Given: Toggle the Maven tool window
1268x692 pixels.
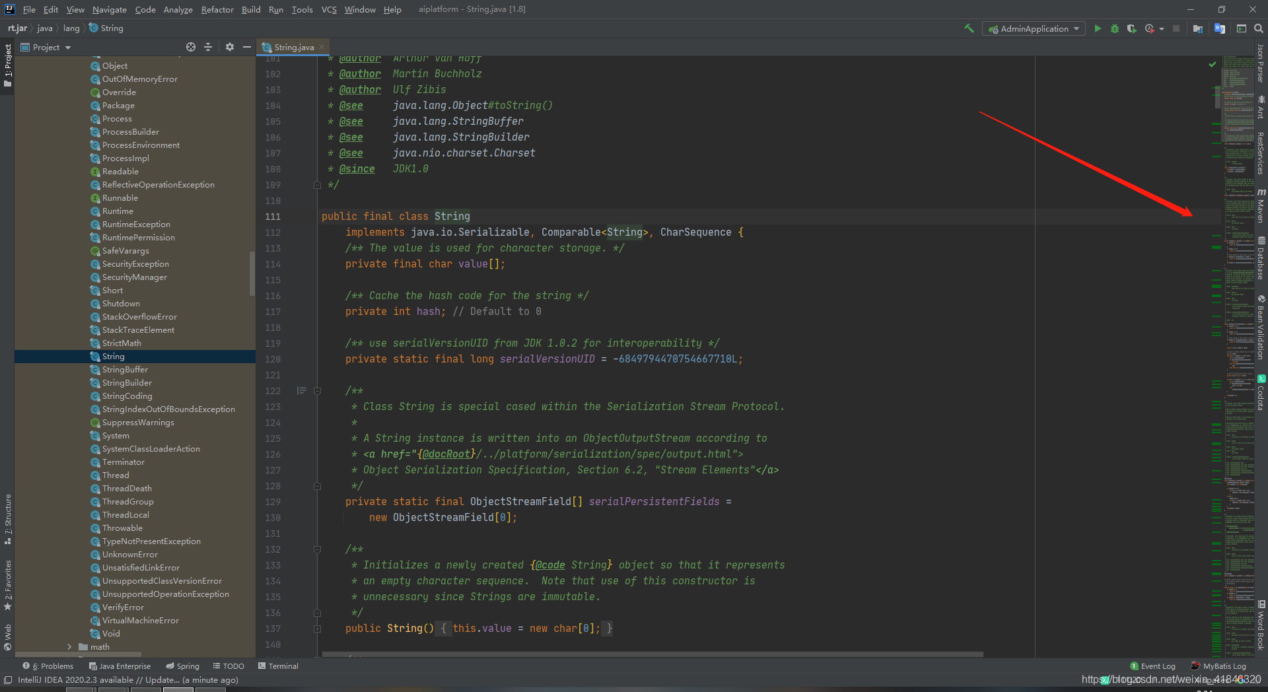Looking at the screenshot, I should tap(1261, 206).
